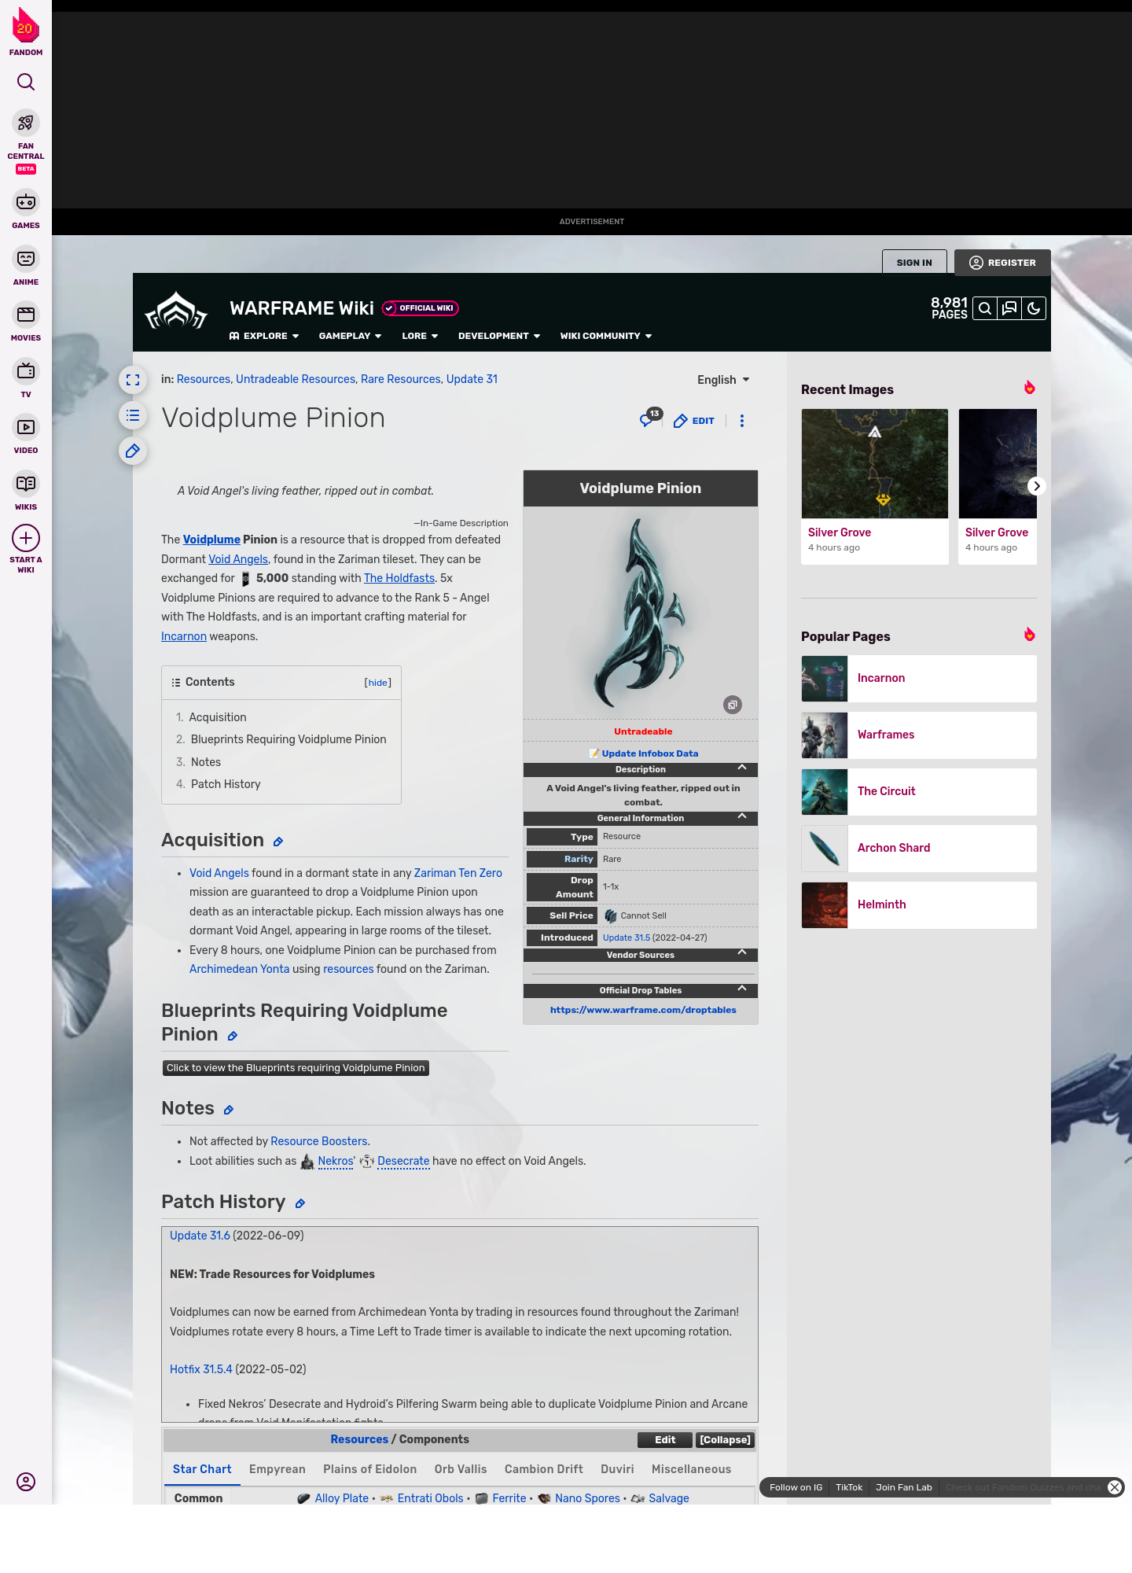
Task: Open table of contents list icon
Action: [x=133, y=415]
